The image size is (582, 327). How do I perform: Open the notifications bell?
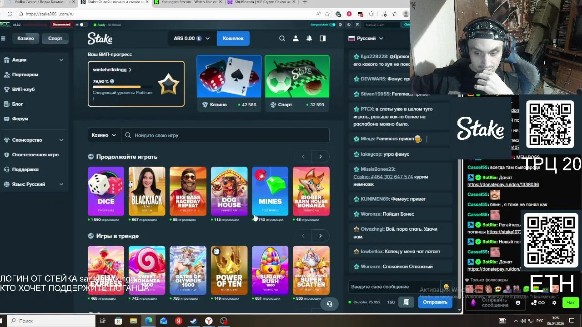point(309,39)
